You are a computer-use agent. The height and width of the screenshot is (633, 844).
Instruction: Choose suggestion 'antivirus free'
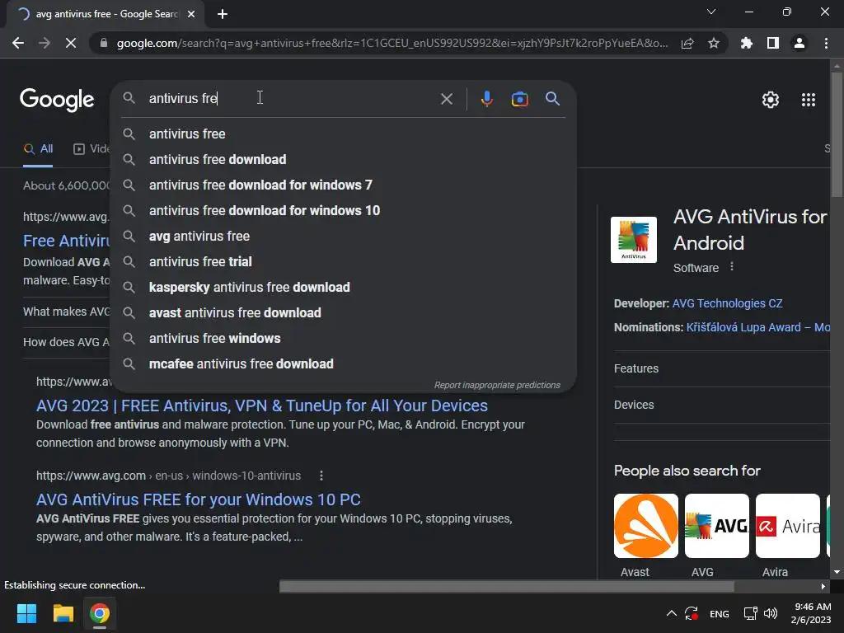tap(344, 134)
